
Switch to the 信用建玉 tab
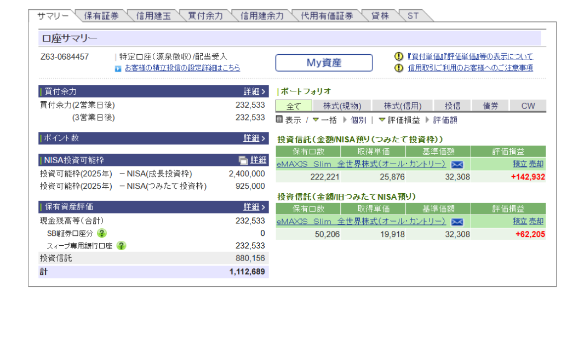click(x=153, y=16)
